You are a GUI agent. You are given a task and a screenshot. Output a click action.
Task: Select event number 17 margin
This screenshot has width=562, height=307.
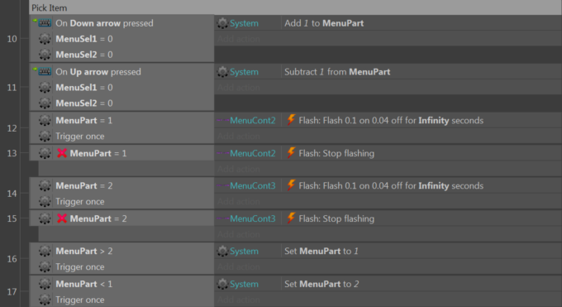12,291
